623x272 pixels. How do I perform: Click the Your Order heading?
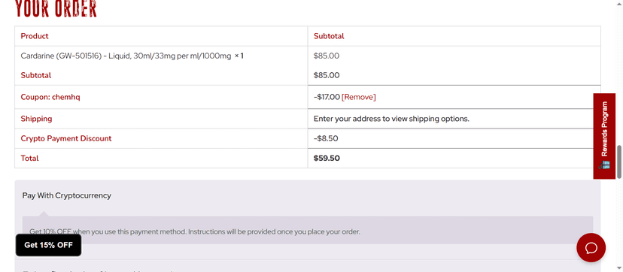click(56, 9)
